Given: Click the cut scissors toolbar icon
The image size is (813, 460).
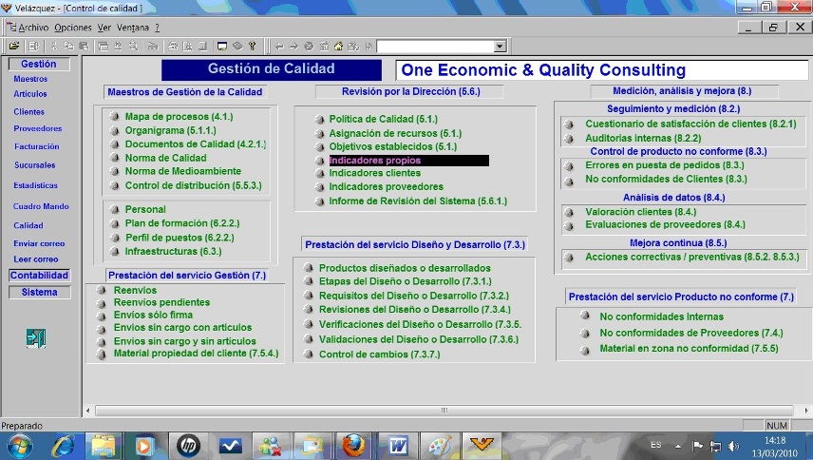Looking at the screenshot, I should 53,47.
